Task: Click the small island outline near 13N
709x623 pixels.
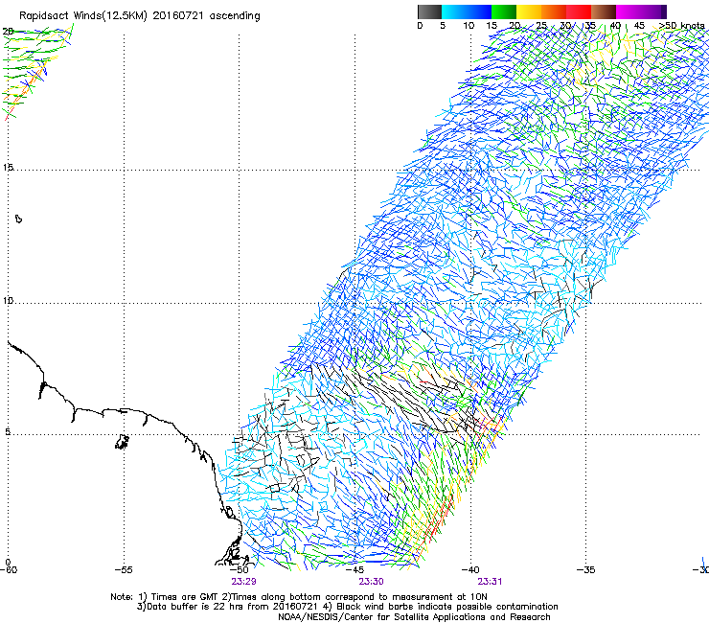Action: 18,219
